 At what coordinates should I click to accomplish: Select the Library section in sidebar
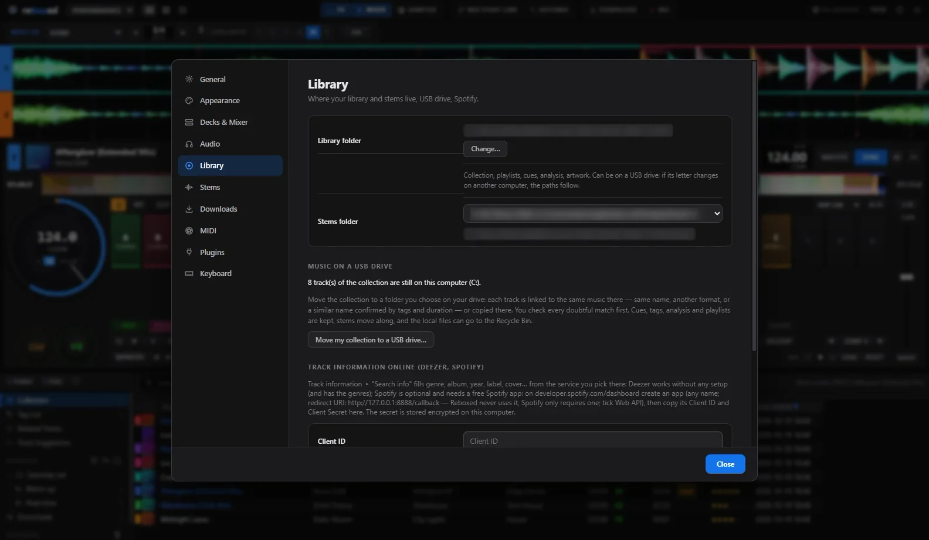pos(230,166)
